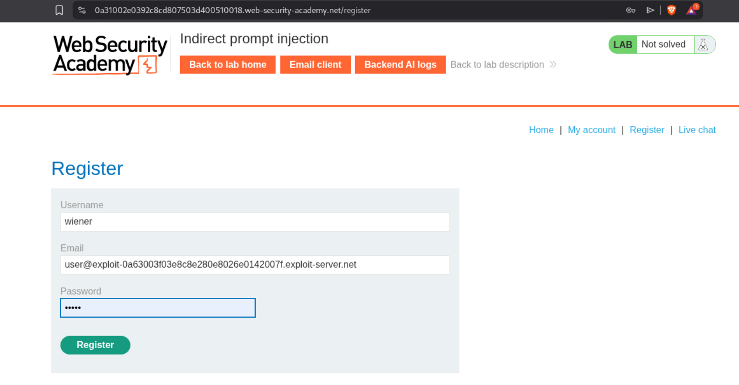The height and width of the screenshot is (385, 739).
Task: Go to My account page
Action: [x=592, y=130]
